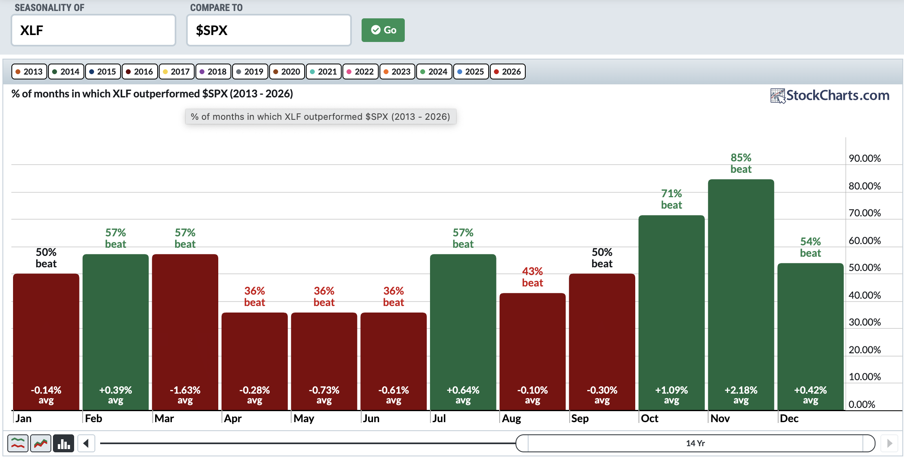Toggle the 2017 year series

pos(177,72)
